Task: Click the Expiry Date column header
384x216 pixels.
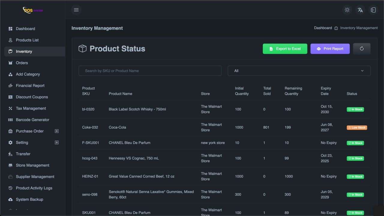Action: (326, 91)
